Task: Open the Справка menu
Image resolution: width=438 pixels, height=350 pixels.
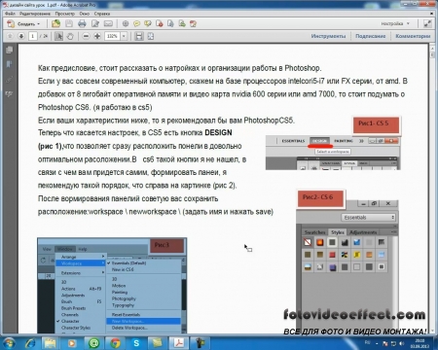Action: pos(102,14)
